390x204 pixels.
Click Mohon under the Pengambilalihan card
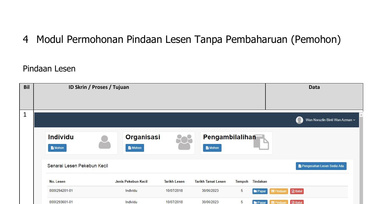point(212,148)
